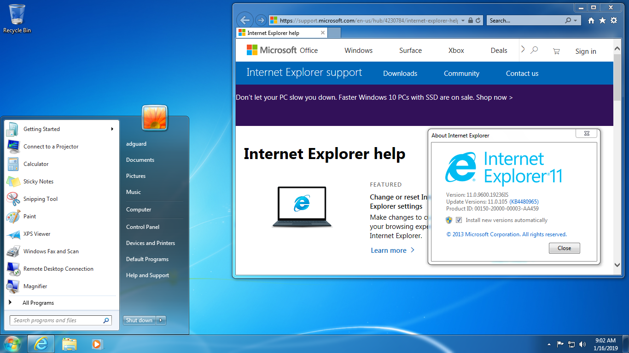Click the page scrollbar down arrow

pos(617,265)
